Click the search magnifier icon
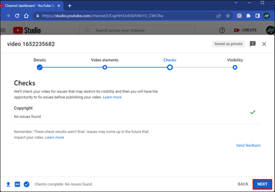The width and height of the screenshot is (275, 192). pos(87,30)
